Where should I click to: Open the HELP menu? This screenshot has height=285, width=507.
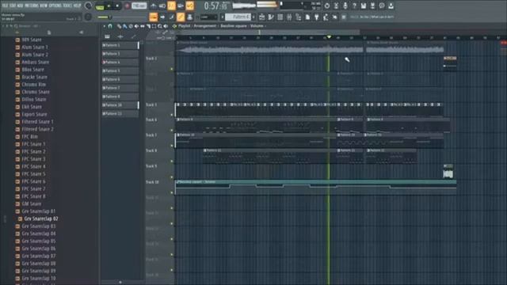(77, 6)
